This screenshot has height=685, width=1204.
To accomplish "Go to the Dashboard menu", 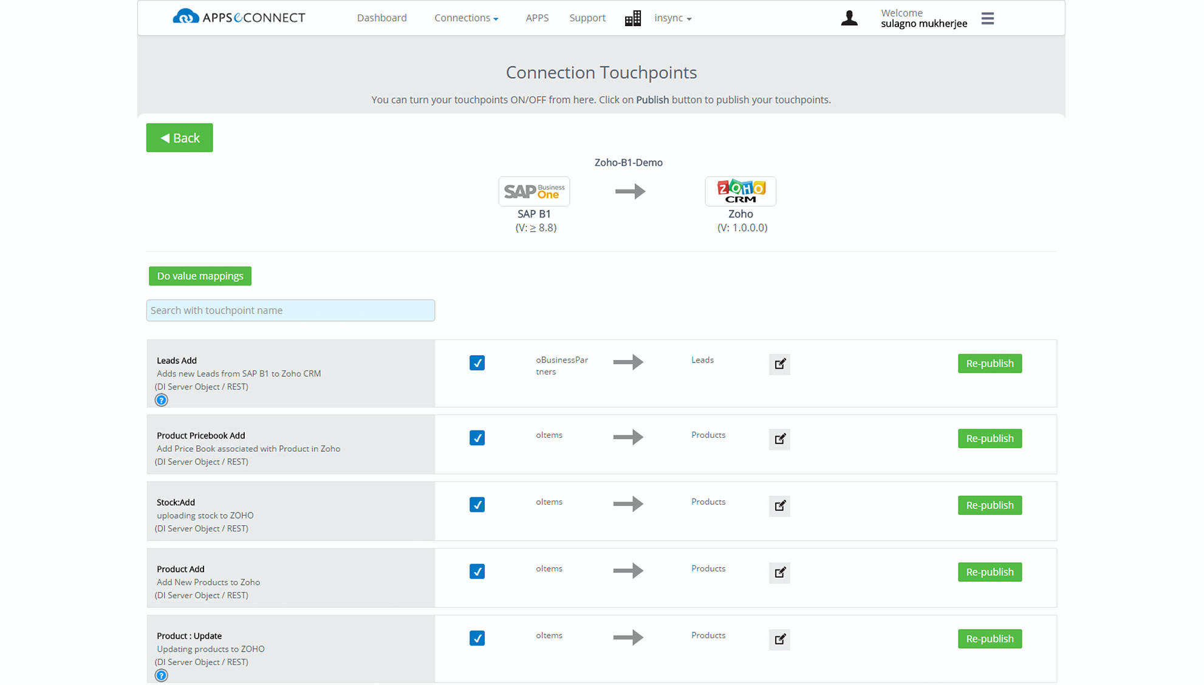I will pos(382,18).
